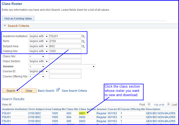
Task: Sort by Catalog Nbr column header
Action: click(x=59, y=109)
